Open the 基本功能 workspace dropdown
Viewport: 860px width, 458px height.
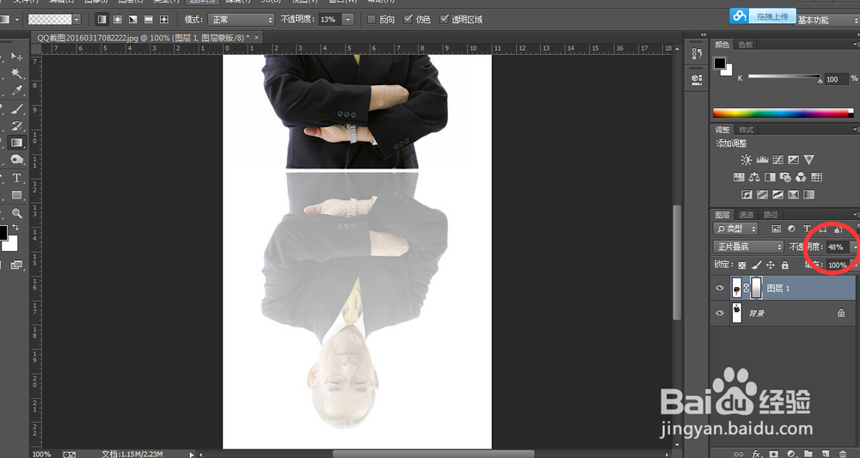click(x=826, y=21)
